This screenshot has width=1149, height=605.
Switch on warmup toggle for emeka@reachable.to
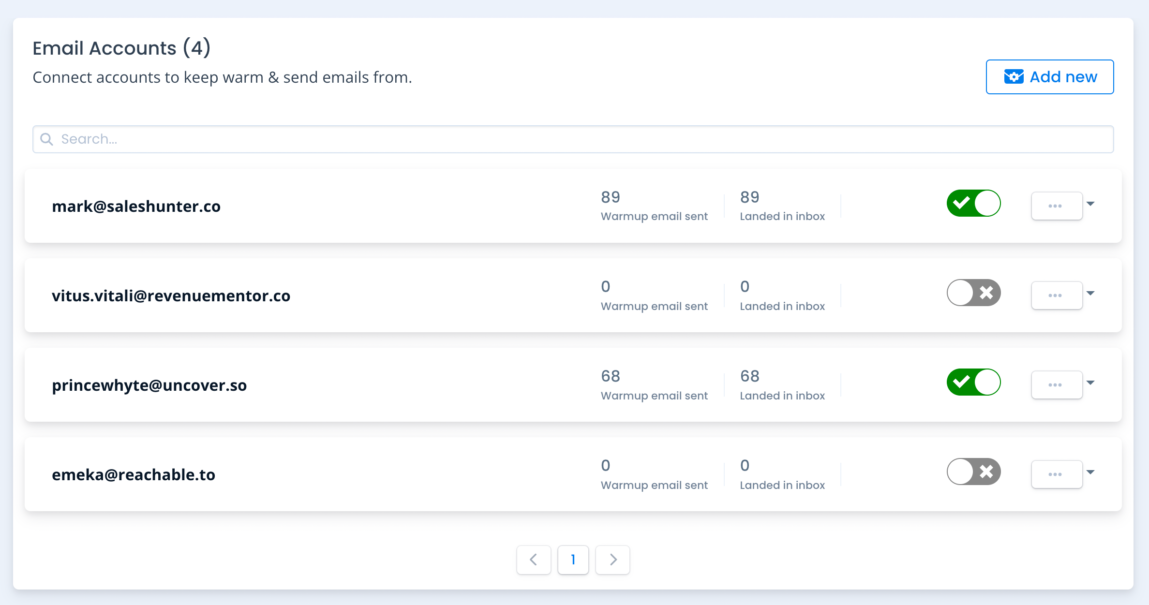(x=973, y=472)
